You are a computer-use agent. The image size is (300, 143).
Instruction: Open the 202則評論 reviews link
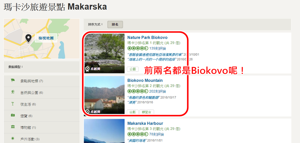pos(158,91)
